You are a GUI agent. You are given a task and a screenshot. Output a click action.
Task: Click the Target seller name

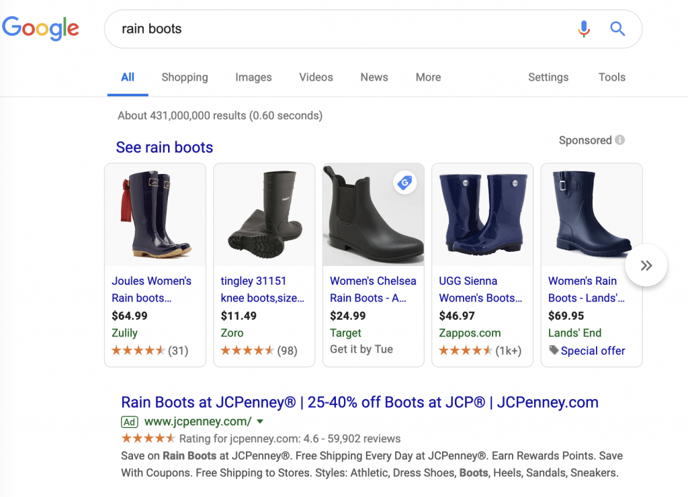coord(346,333)
